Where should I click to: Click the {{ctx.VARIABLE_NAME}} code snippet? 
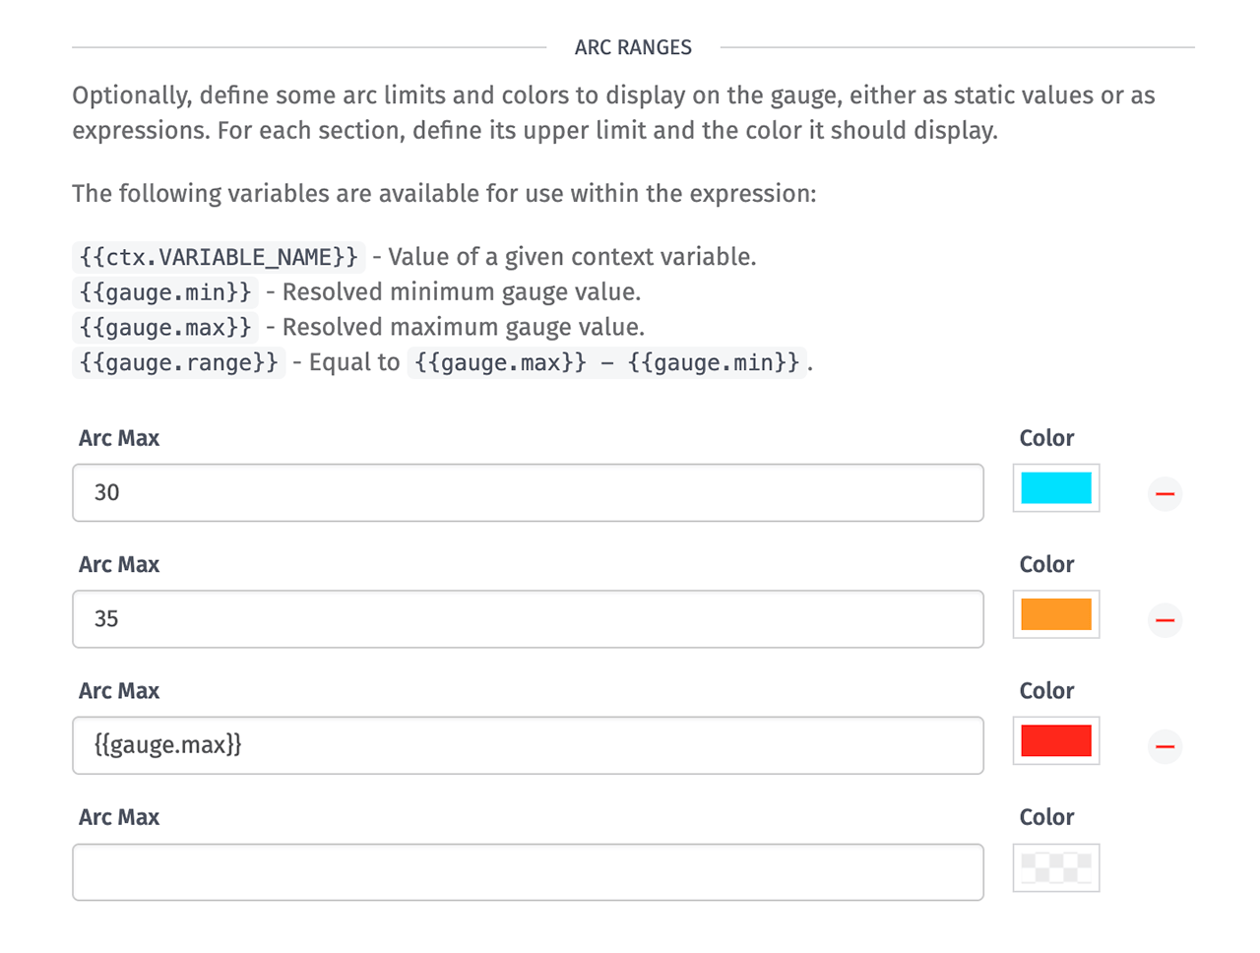(x=219, y=257)
